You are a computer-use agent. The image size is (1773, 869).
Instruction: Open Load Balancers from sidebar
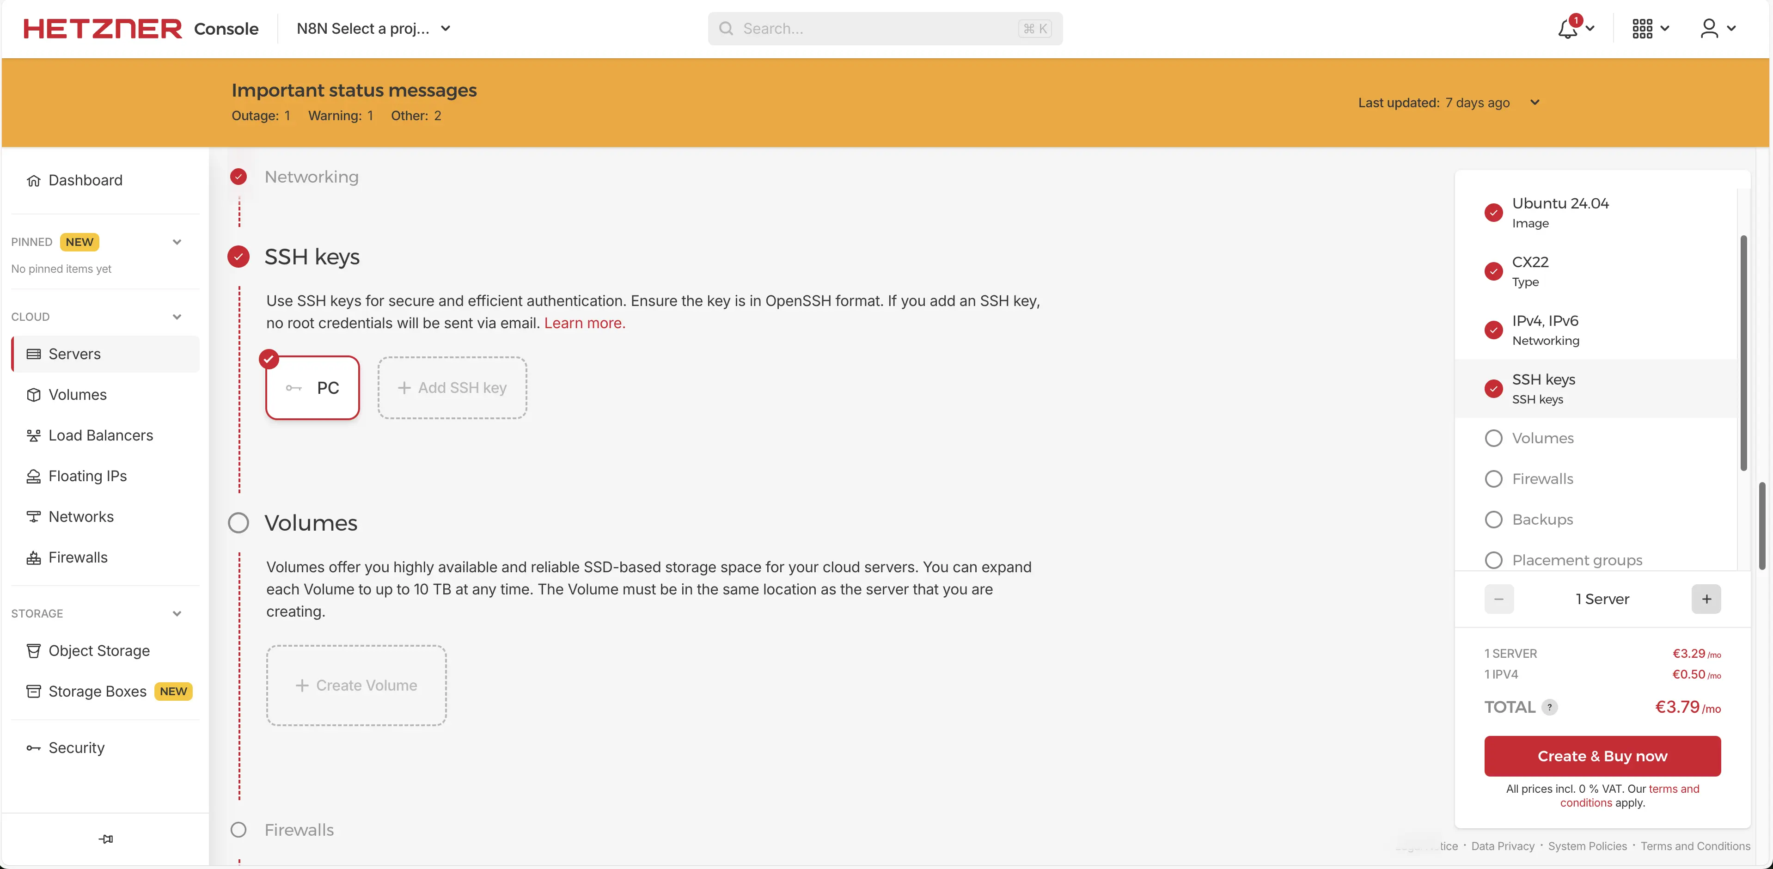pyautogui.click(x=100, y=435)
